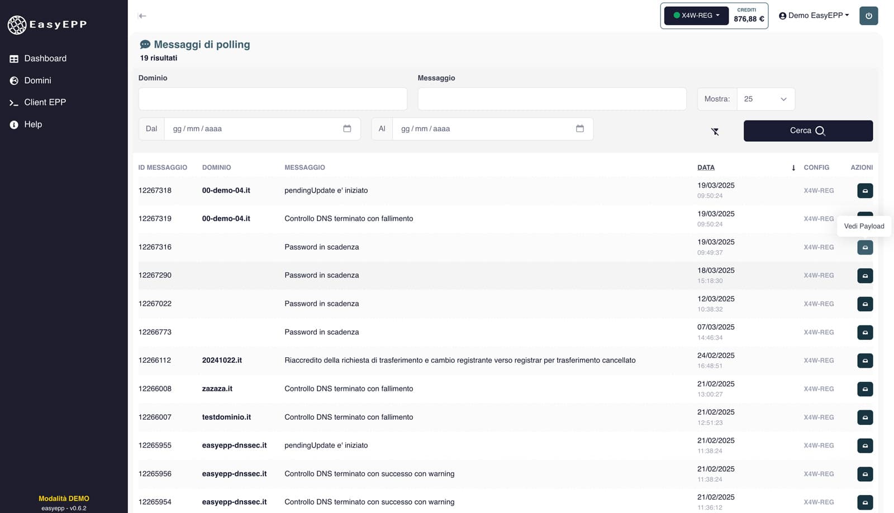This screenshot has height=513, width=894.
Task: Click the collapse sidebar arrow icon
Action: (142, 16)
